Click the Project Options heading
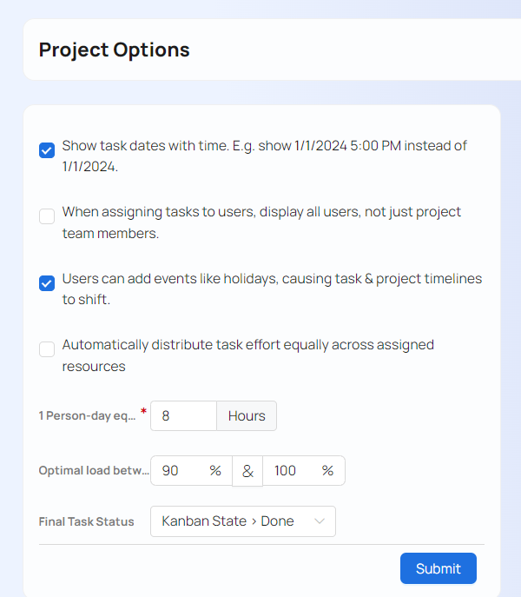The image size is (521, 597). [114, 50]
